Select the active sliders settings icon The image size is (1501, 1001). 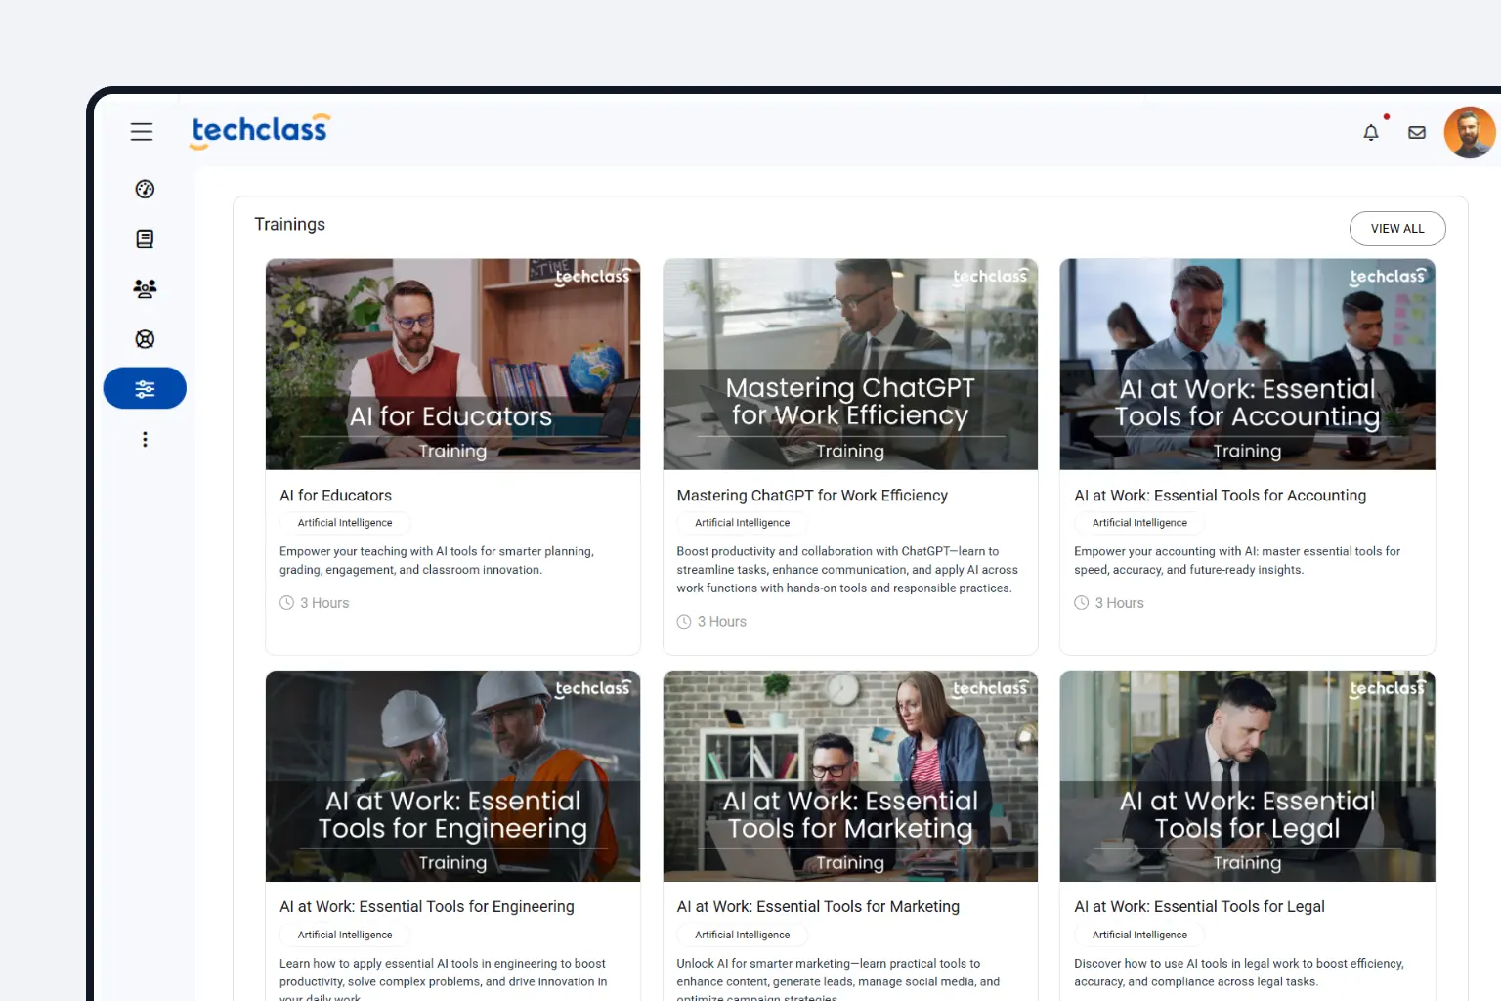[x=145, y=388]
